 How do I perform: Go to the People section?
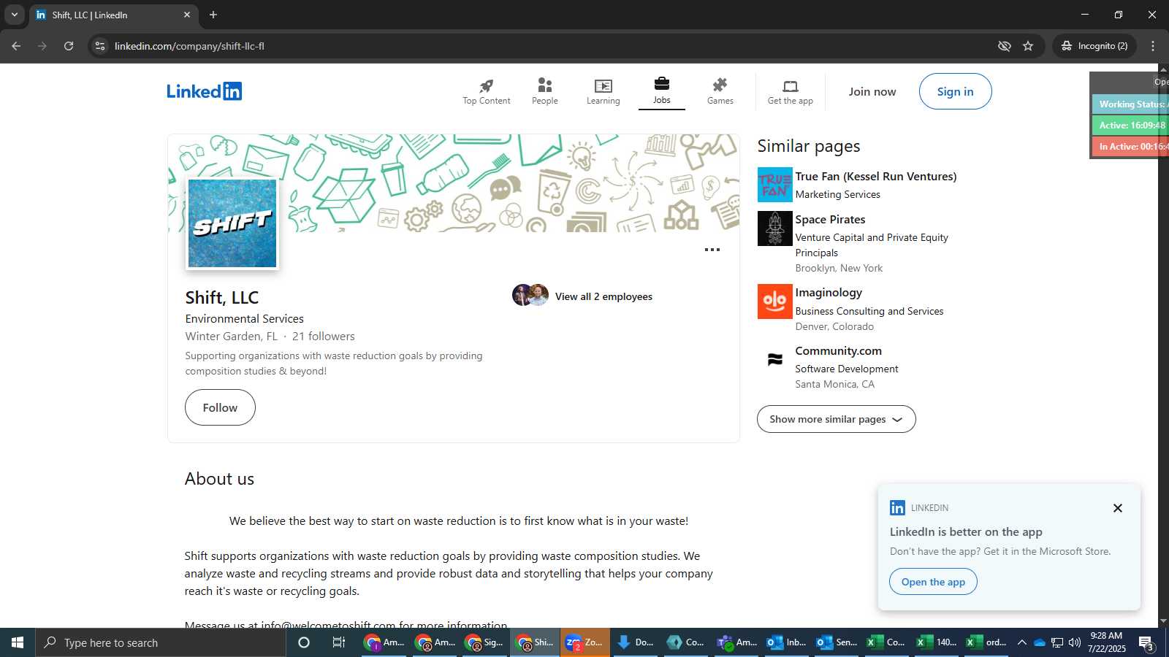[544, 92]
